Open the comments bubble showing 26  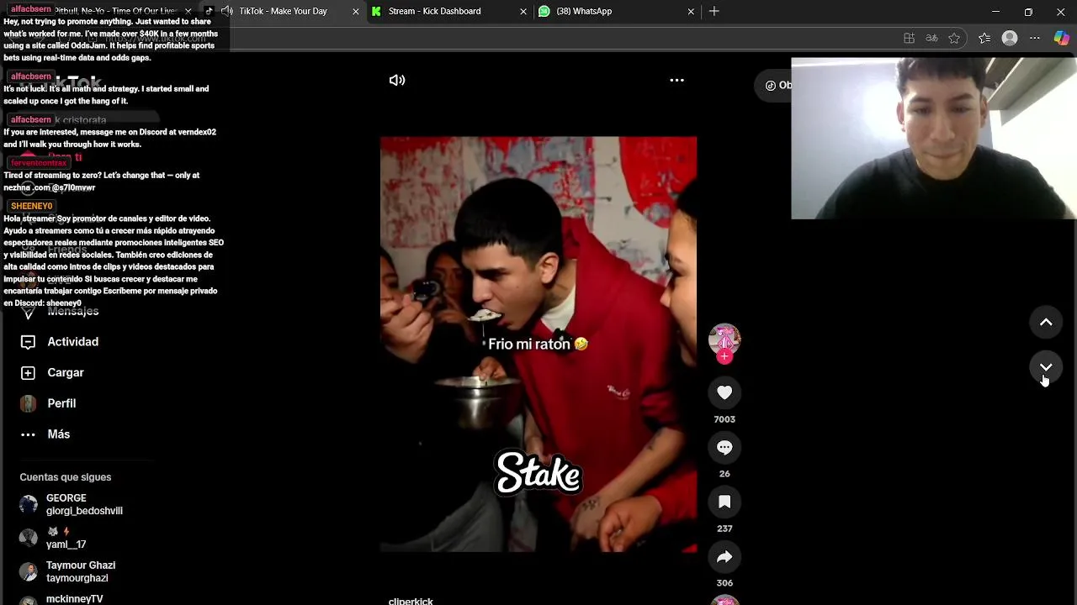pos(724,447)
